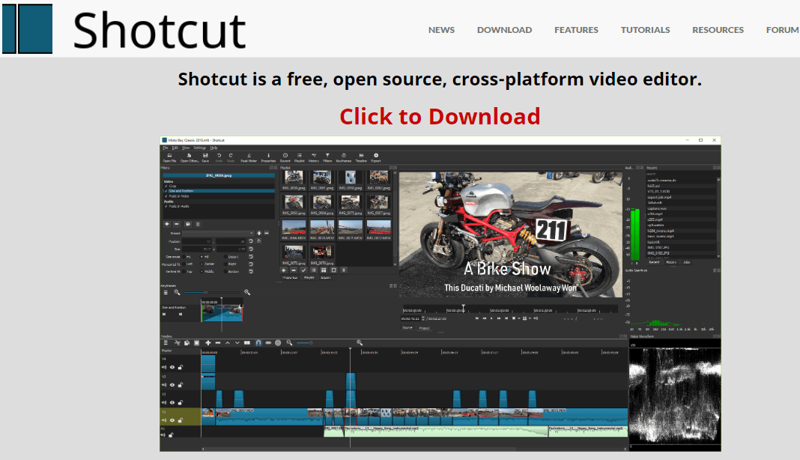Click the Open Other toolbar icon
The height and width of the screenshot is (460, 800).
coord(190,157)
